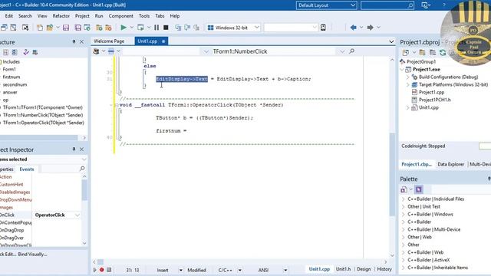Click the editor vertical scrollbar
The height and width of the screenshot is (276, 491).
(392, 174)
